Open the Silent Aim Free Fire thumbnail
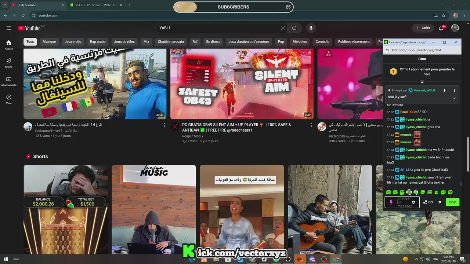 pos(242,84)
